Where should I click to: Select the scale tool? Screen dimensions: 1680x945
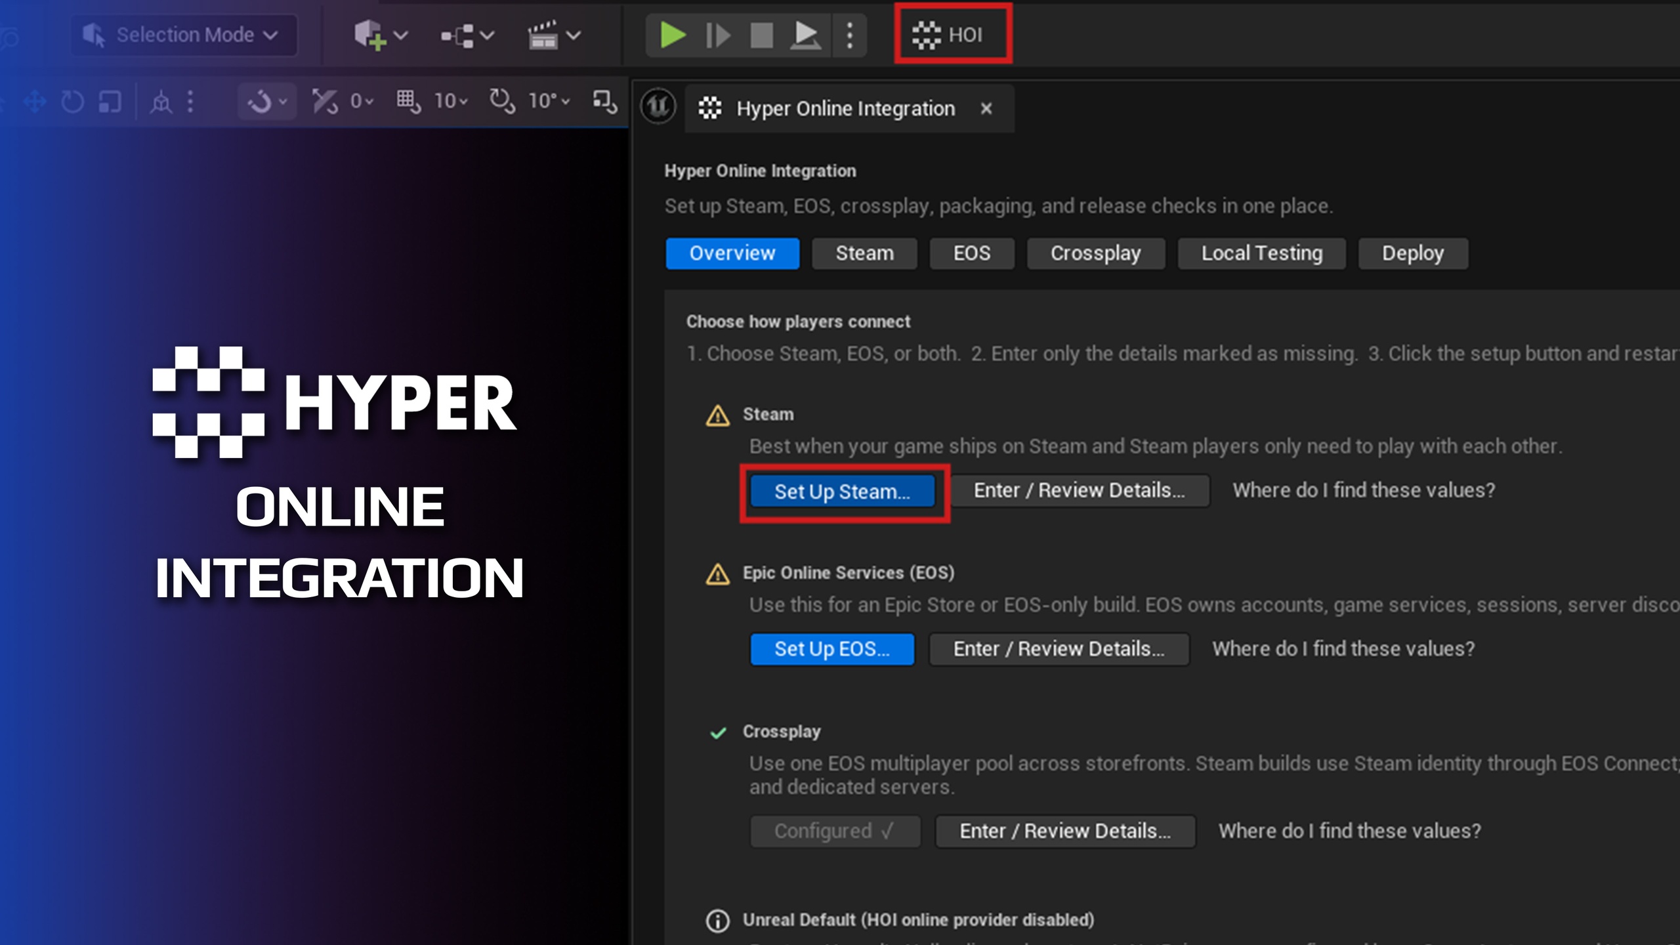110,102
